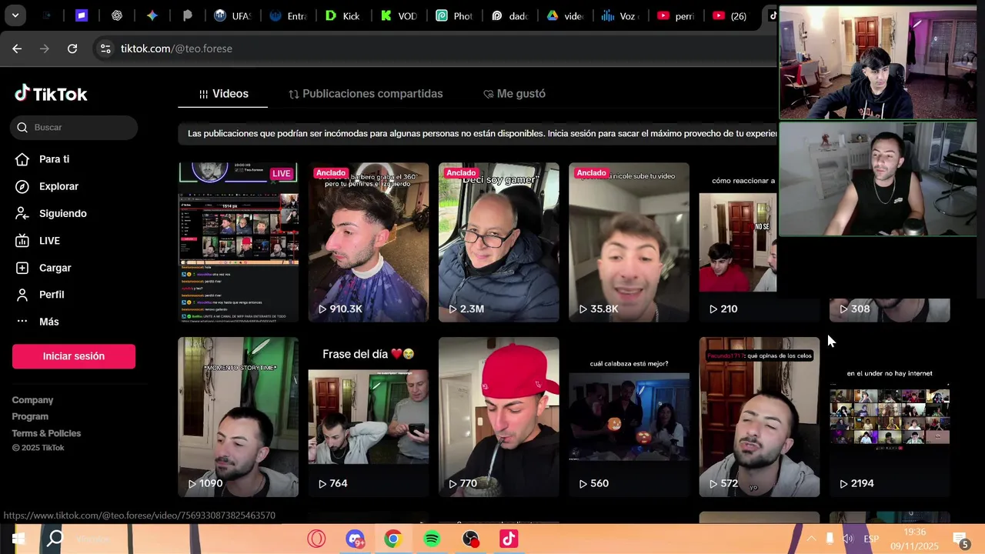Open TikTok app from the taskbar
This screenshot has height=554, width=985.
(x=509, y=539)
